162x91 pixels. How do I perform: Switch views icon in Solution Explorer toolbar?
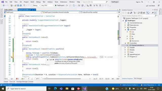point(131,13)
